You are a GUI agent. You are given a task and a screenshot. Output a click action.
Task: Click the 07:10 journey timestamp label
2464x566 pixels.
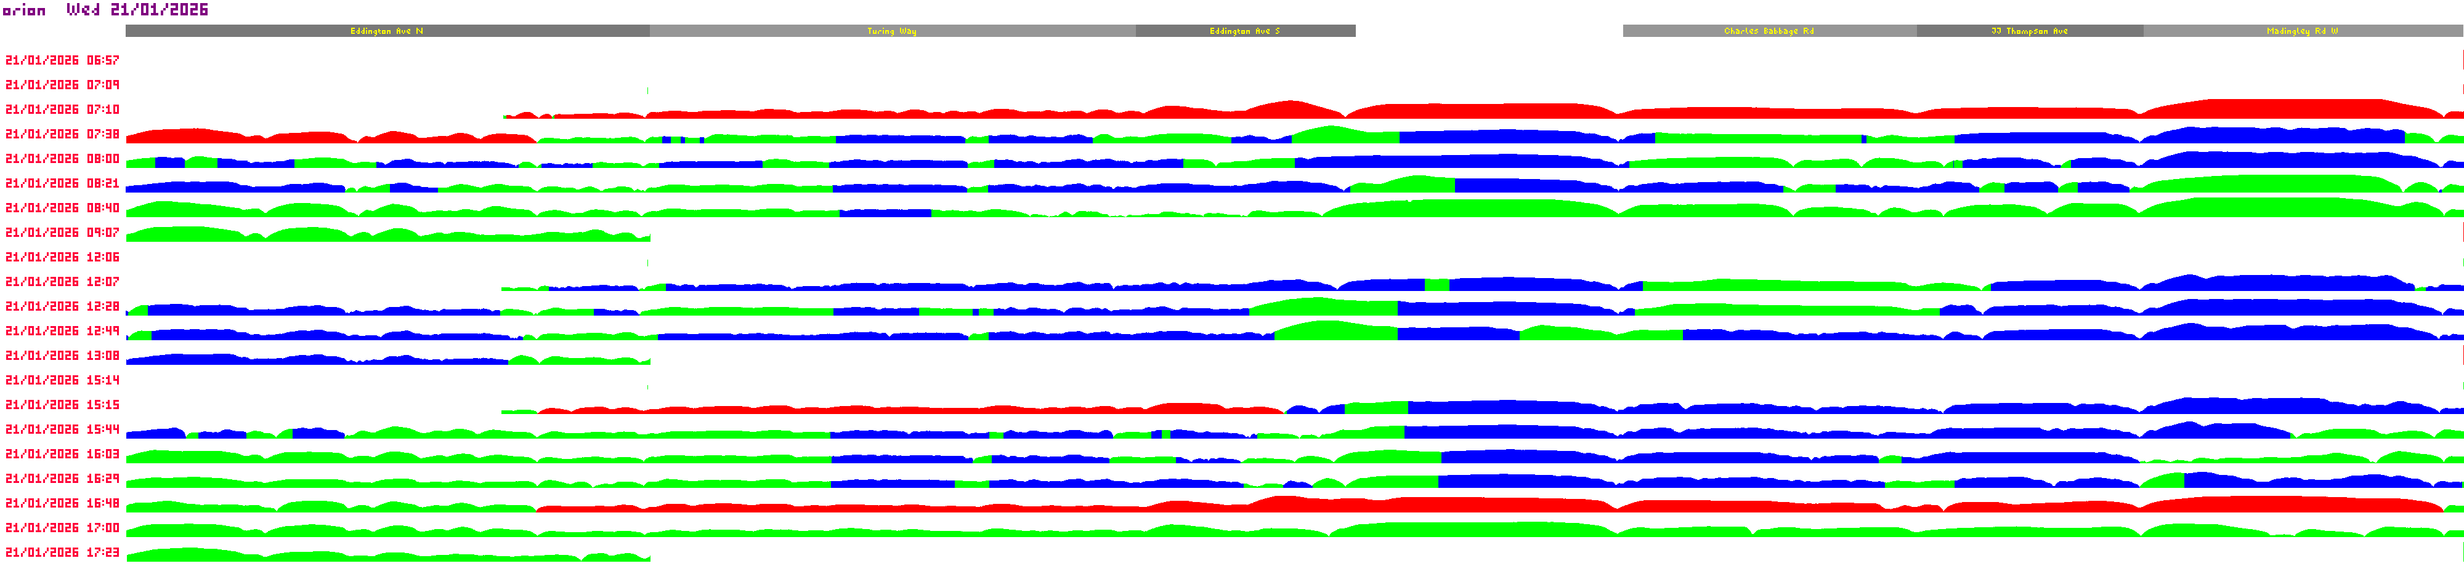(x=62, y=110)
